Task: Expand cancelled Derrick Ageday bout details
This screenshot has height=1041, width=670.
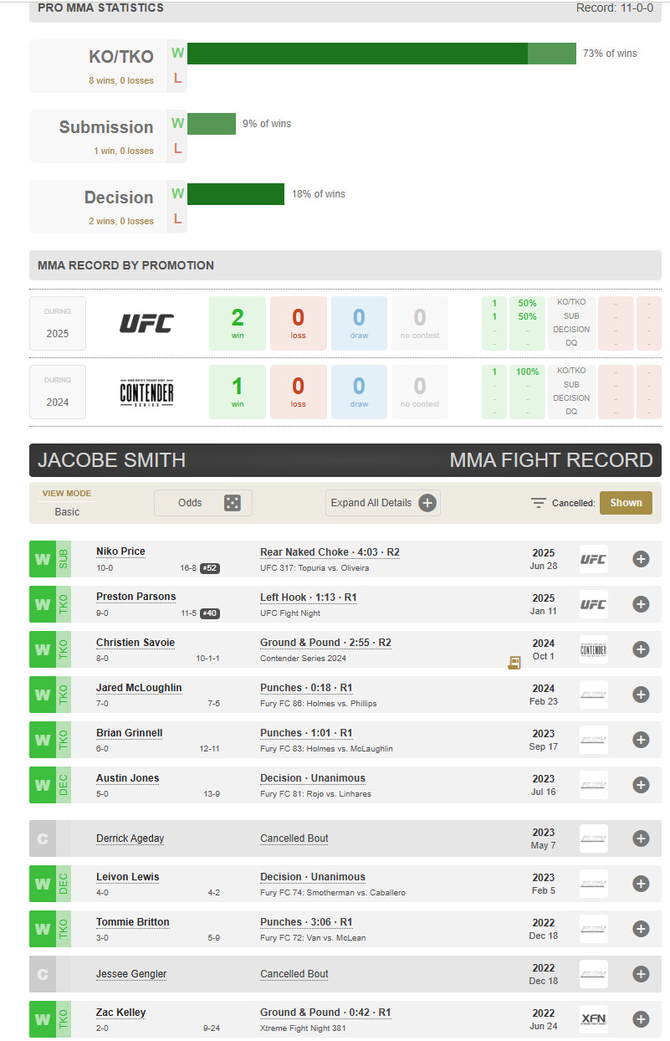Action: click(641, 838)
